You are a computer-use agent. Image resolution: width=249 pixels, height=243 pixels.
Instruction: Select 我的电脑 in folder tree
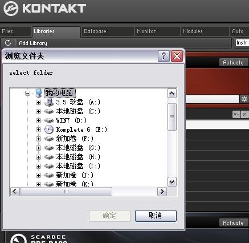60,93
